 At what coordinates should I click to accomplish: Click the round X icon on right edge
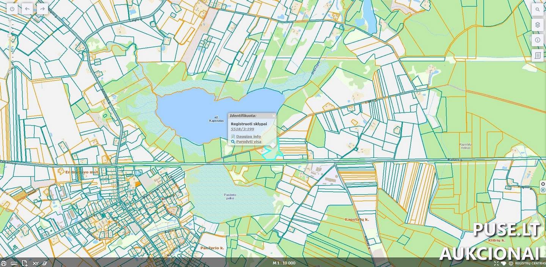[543, 184]
